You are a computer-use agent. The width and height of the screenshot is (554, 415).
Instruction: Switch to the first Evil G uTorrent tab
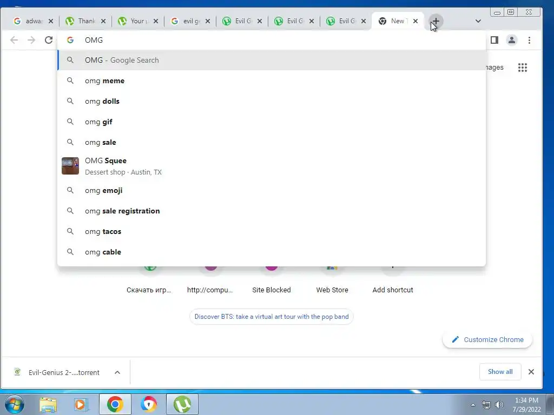[x=242, y=21]
